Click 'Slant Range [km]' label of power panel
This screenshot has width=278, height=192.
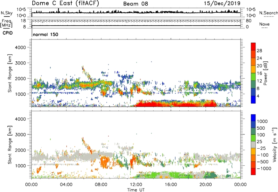click(x=10, y=73)
